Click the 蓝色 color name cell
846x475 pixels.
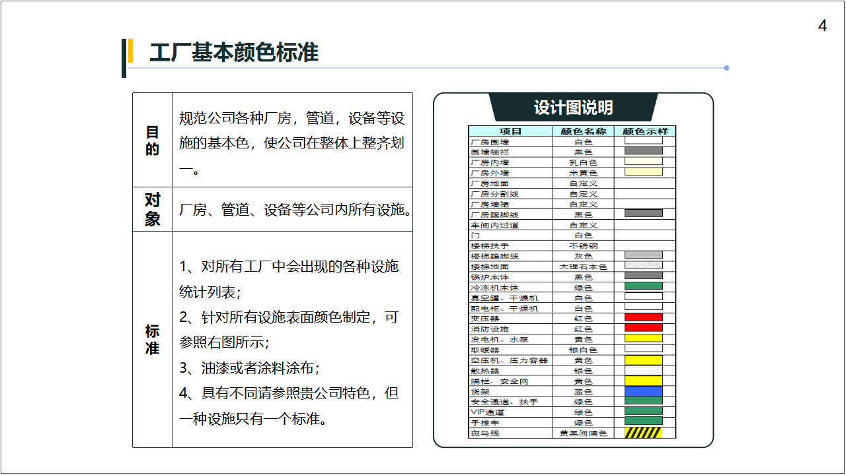pos(583,391)
